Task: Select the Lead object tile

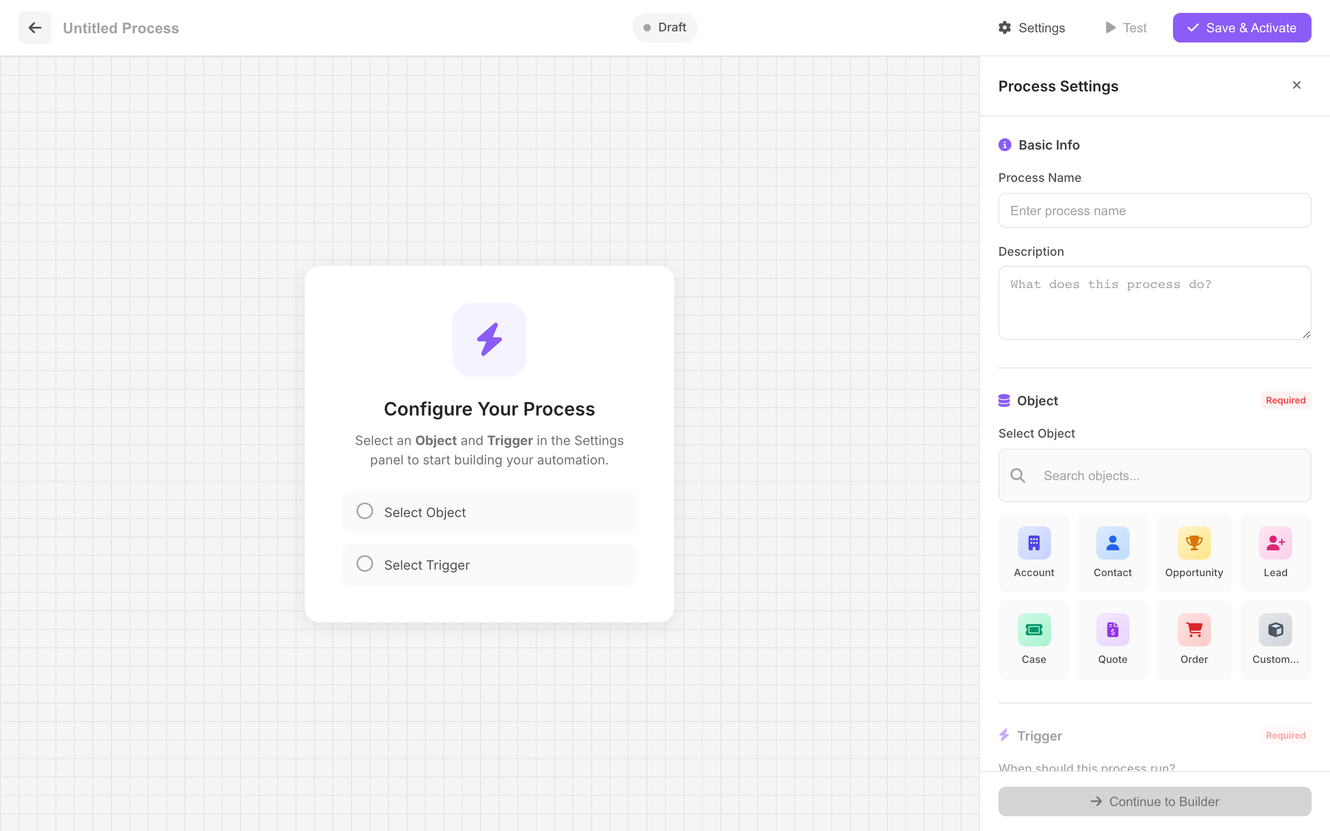Action: (x=1275, y=542)
